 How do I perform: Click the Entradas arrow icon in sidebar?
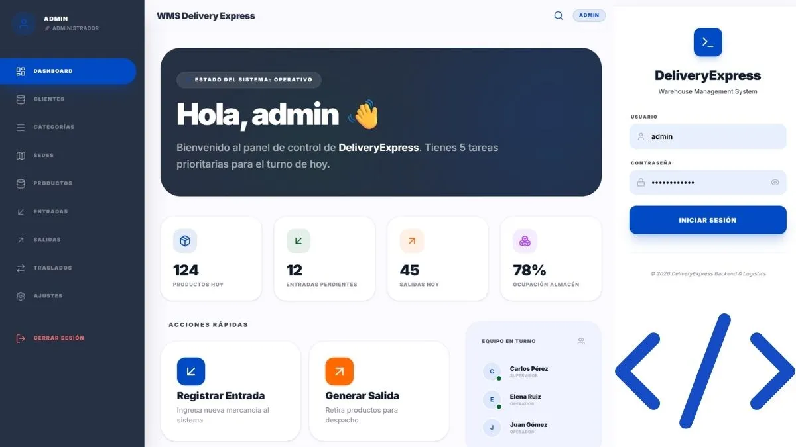click(21, 212)
